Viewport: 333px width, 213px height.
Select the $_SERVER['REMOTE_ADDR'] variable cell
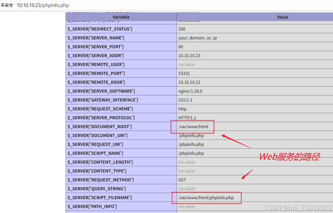tap(121, 82)
